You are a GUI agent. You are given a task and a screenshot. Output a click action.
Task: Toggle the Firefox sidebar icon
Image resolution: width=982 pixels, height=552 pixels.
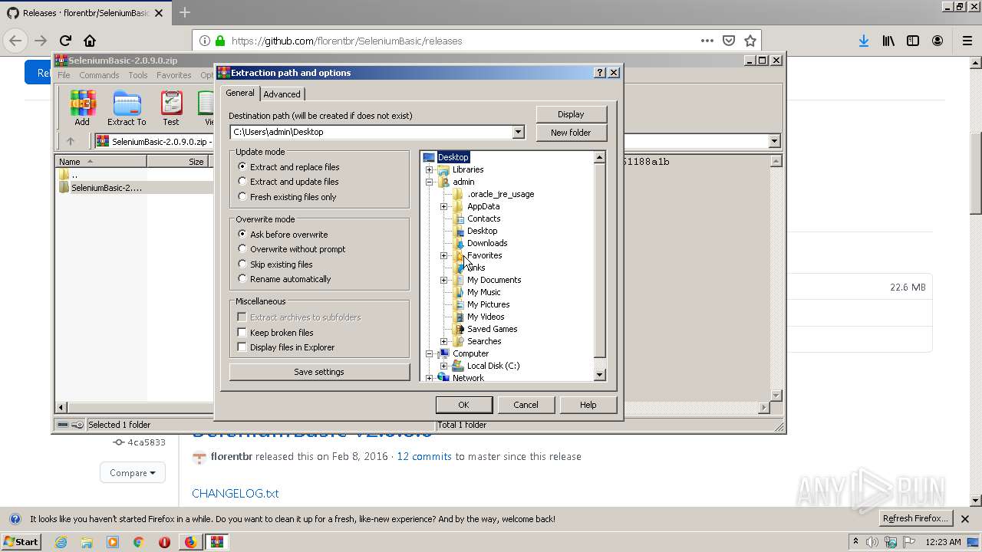tap(913, 41)
